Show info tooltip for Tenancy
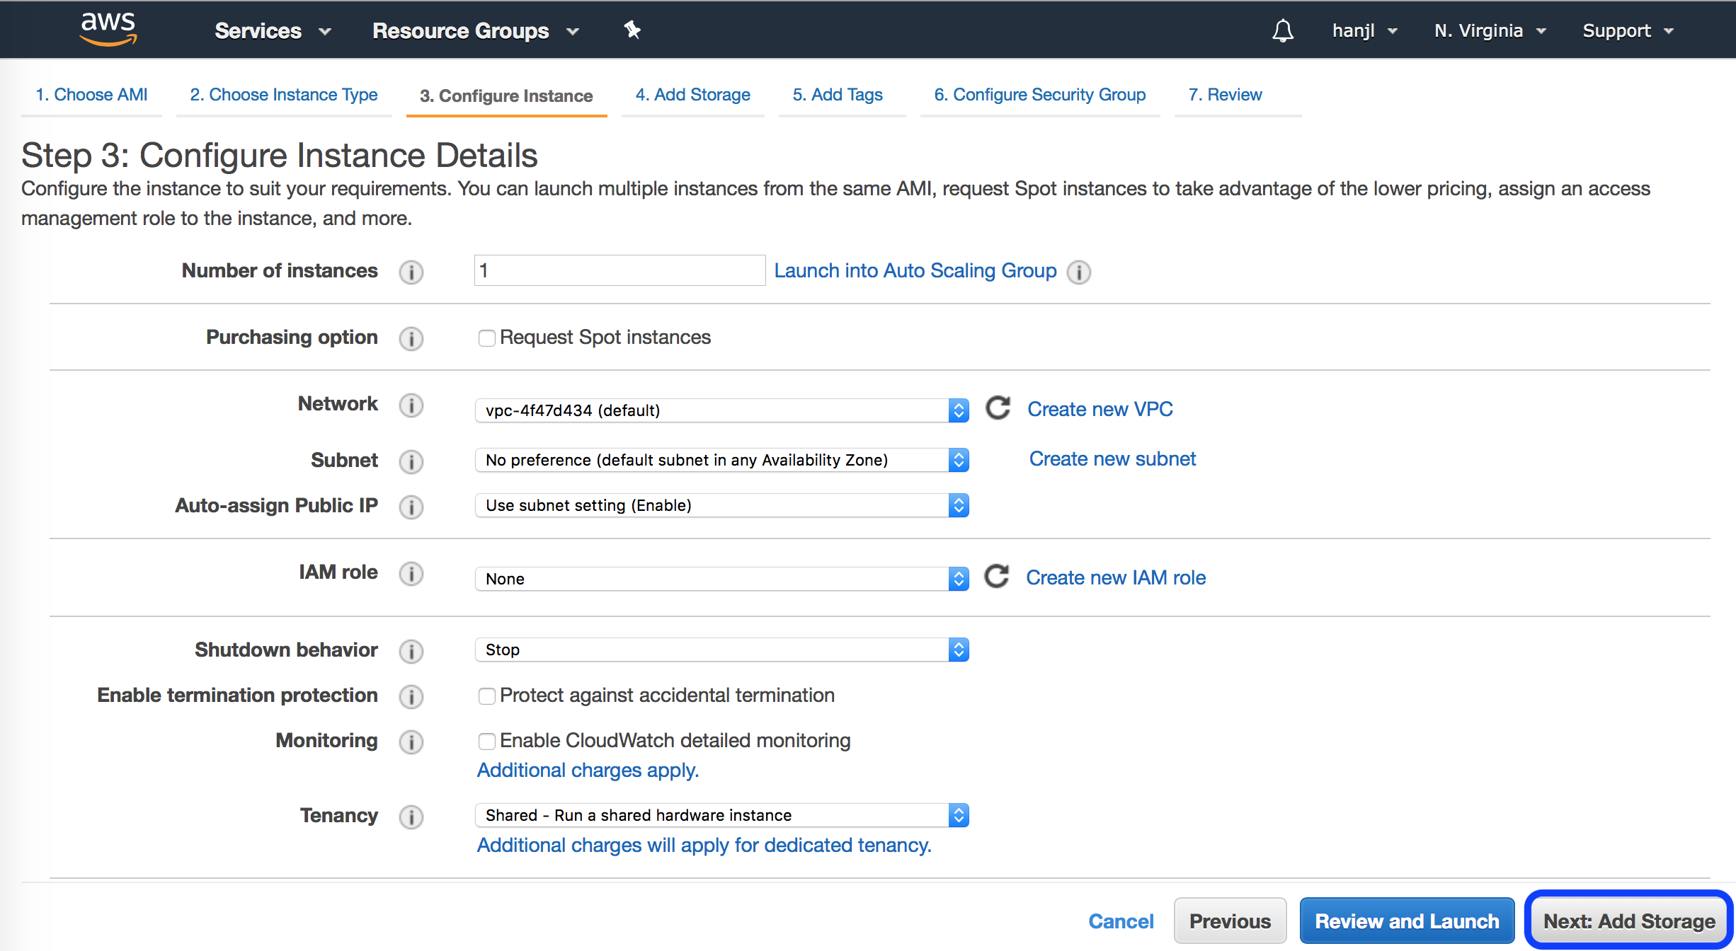The image size is (1736, 951). click(411, 817)
